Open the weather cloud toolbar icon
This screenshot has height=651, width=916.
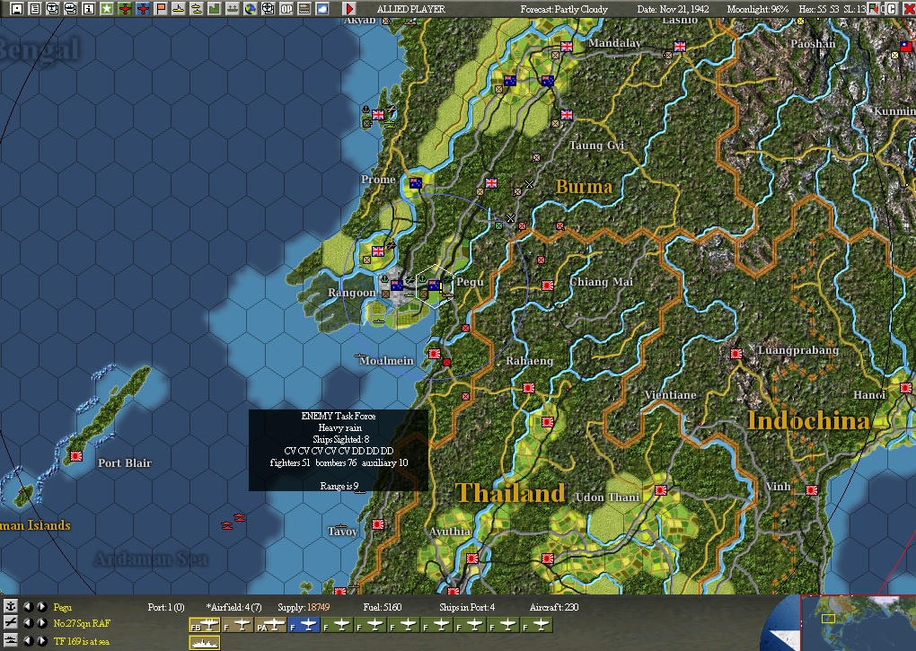click(321, 9)
